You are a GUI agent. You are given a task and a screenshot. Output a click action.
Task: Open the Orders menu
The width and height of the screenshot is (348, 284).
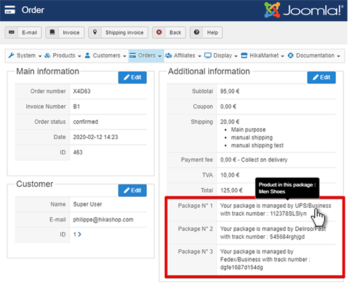(146, 56)
